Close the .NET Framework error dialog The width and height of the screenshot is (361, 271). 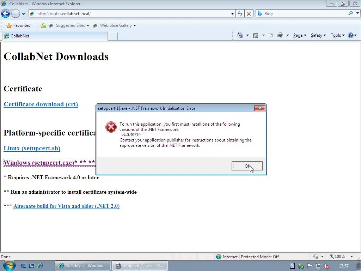pyautogui.click(x=259, y=108)
